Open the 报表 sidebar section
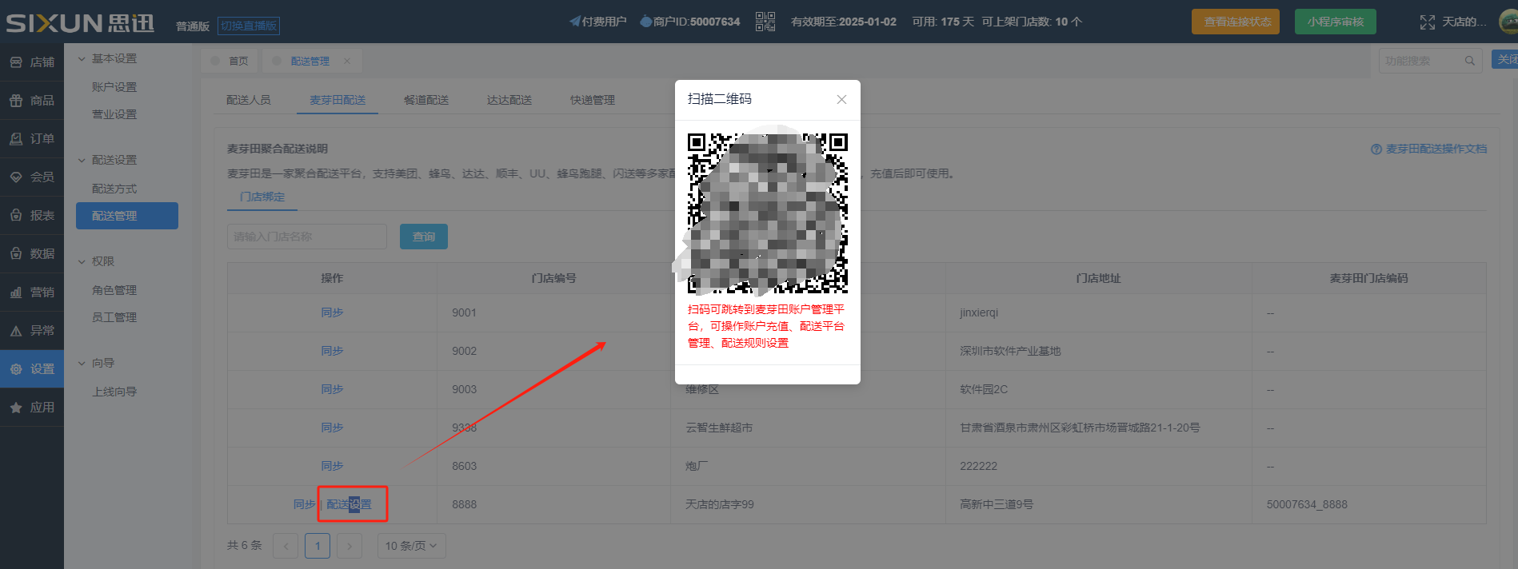Image resolution: width=1518 pixels, height=569 pixels. 32,215
